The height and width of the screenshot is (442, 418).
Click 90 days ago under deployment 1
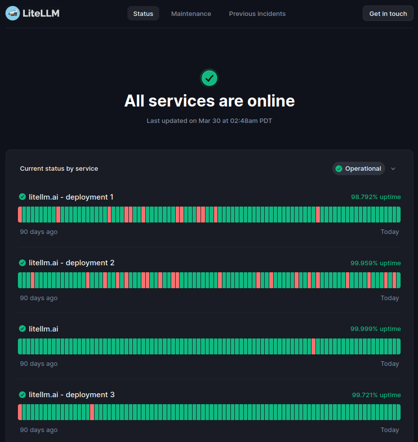39,232
